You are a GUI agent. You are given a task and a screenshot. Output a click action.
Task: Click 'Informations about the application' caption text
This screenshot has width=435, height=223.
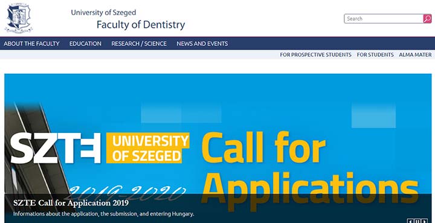point(103,214)
